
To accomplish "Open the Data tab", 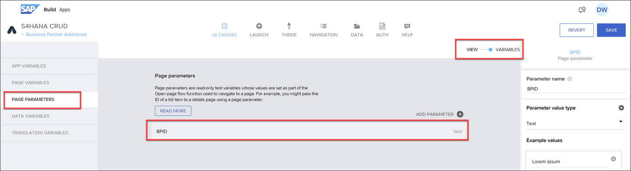I will point(357,30).
